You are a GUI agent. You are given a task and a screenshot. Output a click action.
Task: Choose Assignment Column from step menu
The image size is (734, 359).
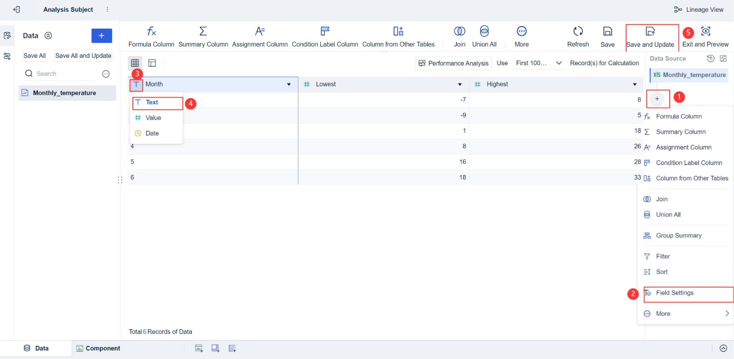[x=685, y=148]
